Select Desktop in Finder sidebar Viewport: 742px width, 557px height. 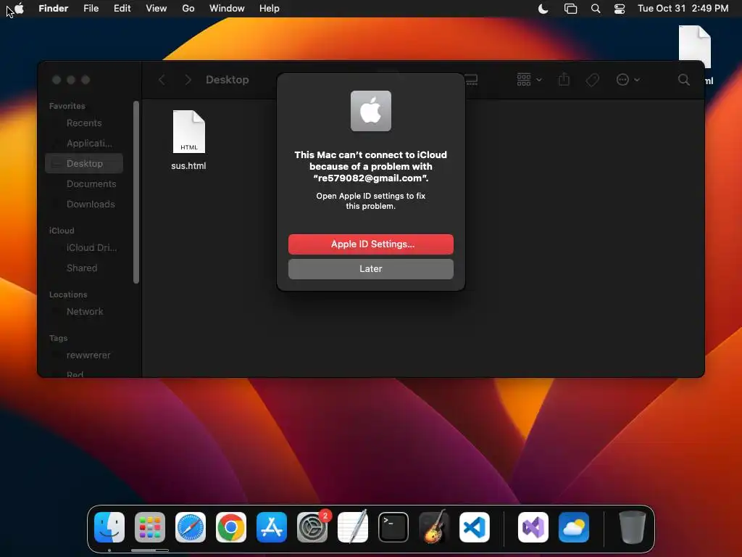[x=84, y=163]
